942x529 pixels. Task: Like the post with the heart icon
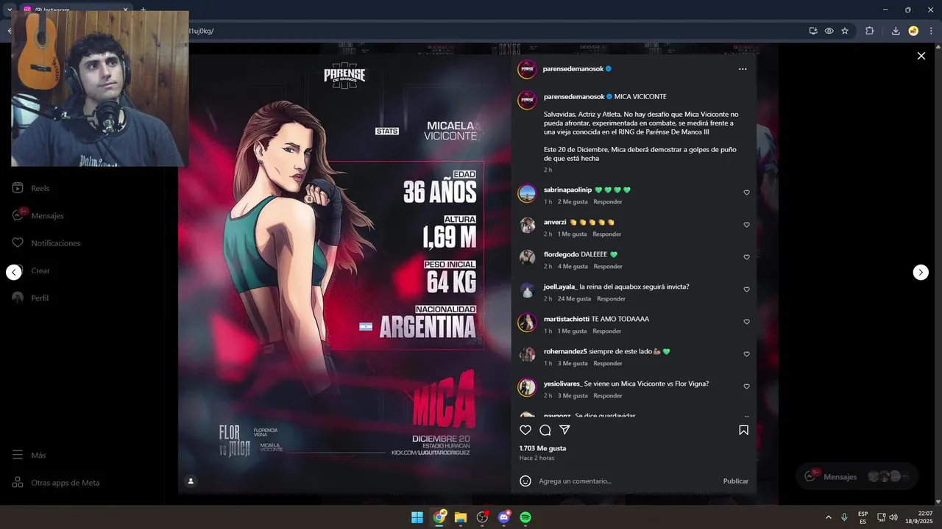pyautogui.click(x=525, y=430)
